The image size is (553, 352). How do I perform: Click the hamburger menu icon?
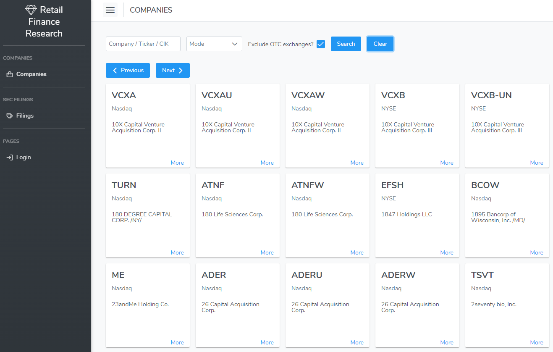110,10
